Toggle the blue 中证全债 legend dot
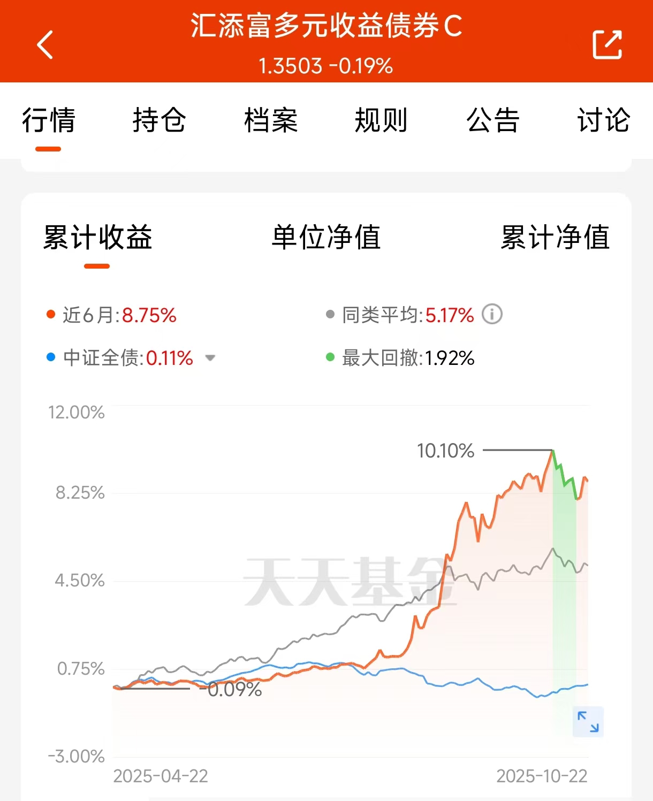653x801 pixels. pos(51,357)
